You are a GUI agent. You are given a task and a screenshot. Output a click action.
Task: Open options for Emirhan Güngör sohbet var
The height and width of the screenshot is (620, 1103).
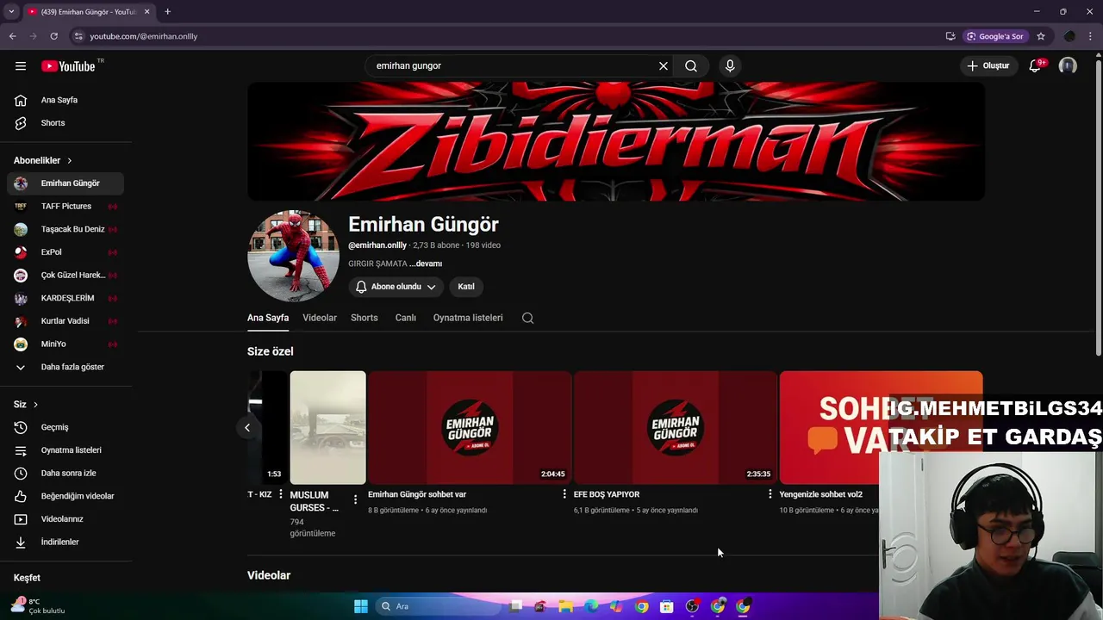click(564, 494)
